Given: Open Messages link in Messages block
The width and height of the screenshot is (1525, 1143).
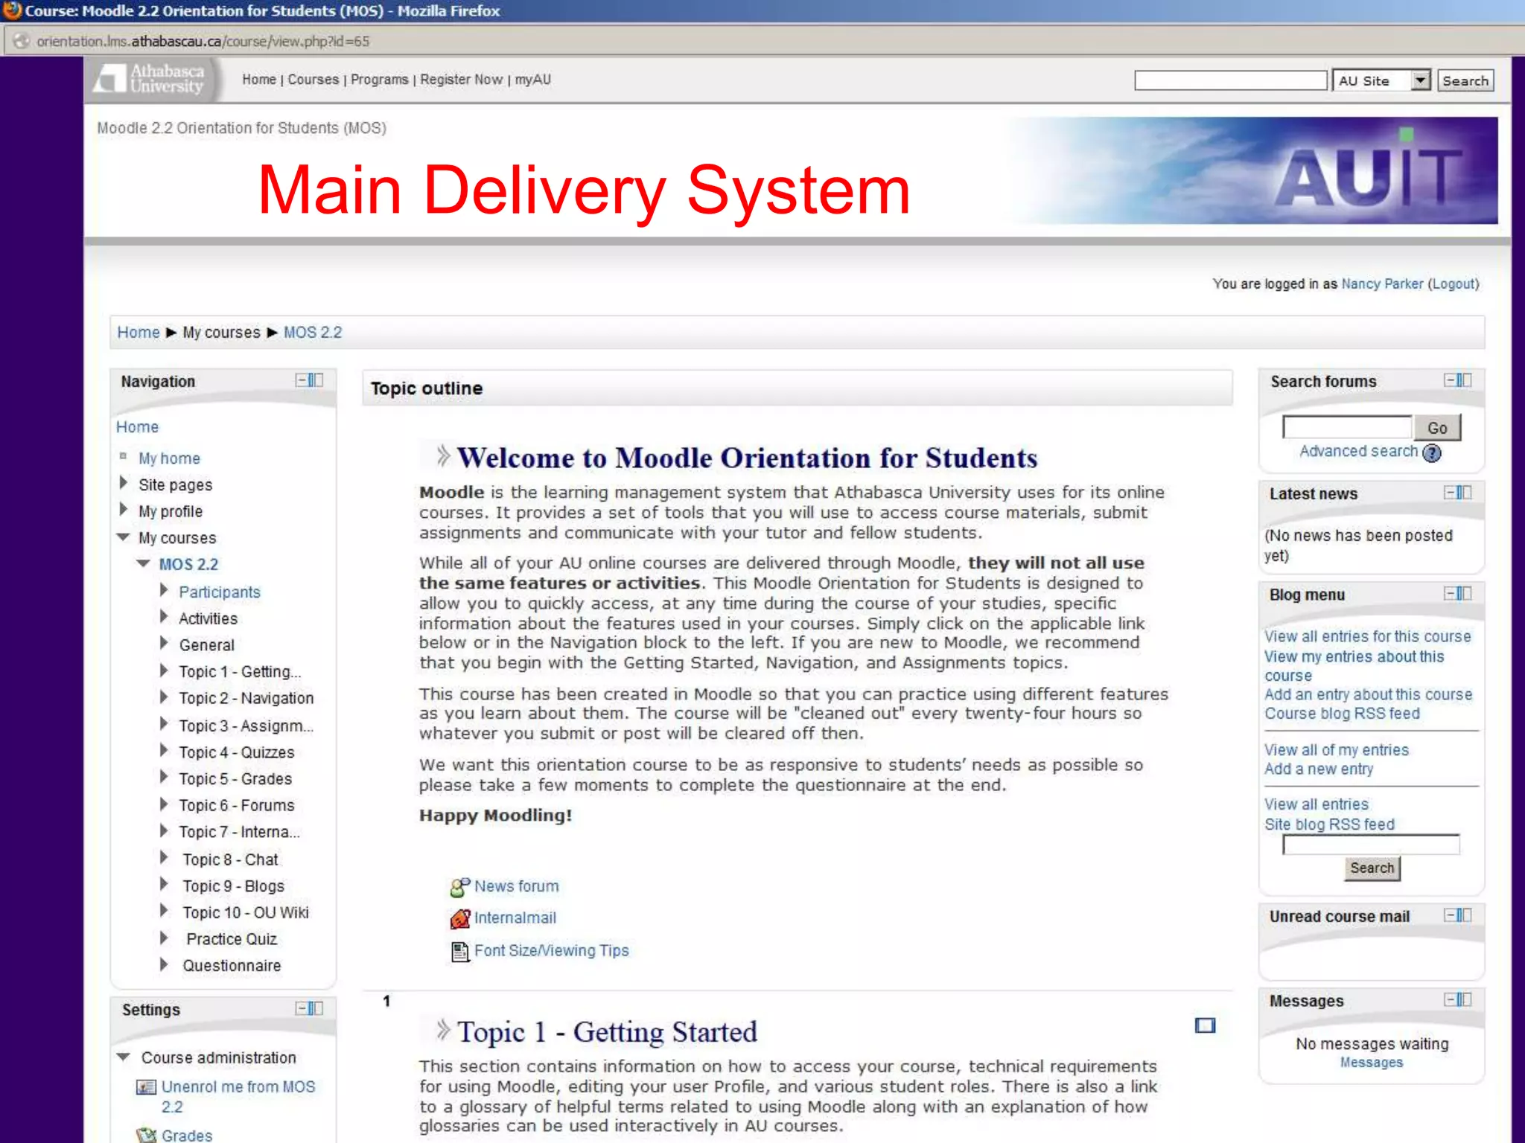Looking at the screenshot, I should pos(1372,1063).
